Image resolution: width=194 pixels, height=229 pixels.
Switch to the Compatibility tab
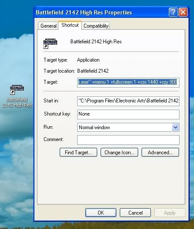pyautogui.click(x=96, y=26)
